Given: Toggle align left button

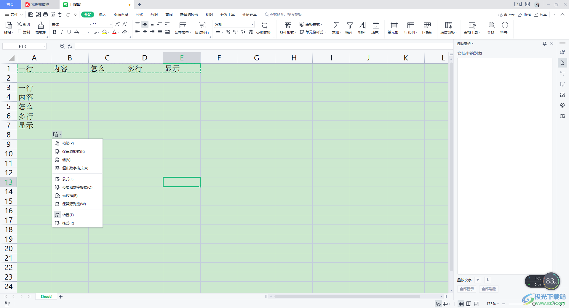Looking at the screenshot, I should [138, 32].
